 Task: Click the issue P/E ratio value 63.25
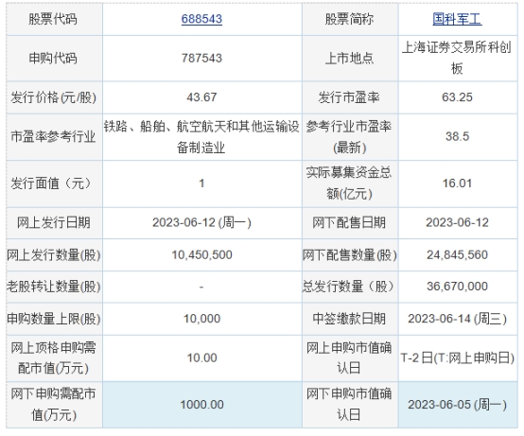tap(457, 97)
